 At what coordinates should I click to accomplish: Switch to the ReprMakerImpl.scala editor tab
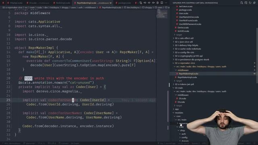93,3
